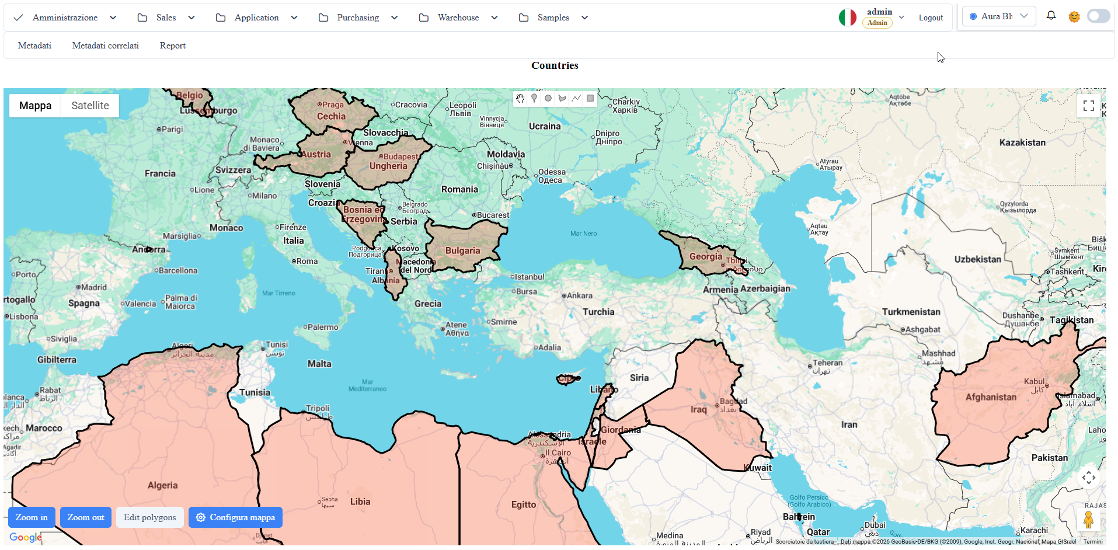The height and width of the screenshot is (550, 1118).
Task: Click the checkmark icon beside Amministrazione
Action: (x=18, y=18)
